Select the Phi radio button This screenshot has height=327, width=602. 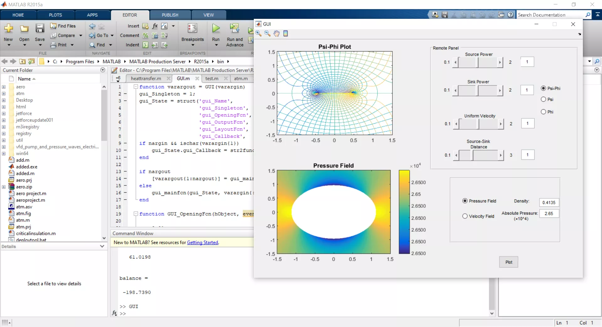point(543,112)
